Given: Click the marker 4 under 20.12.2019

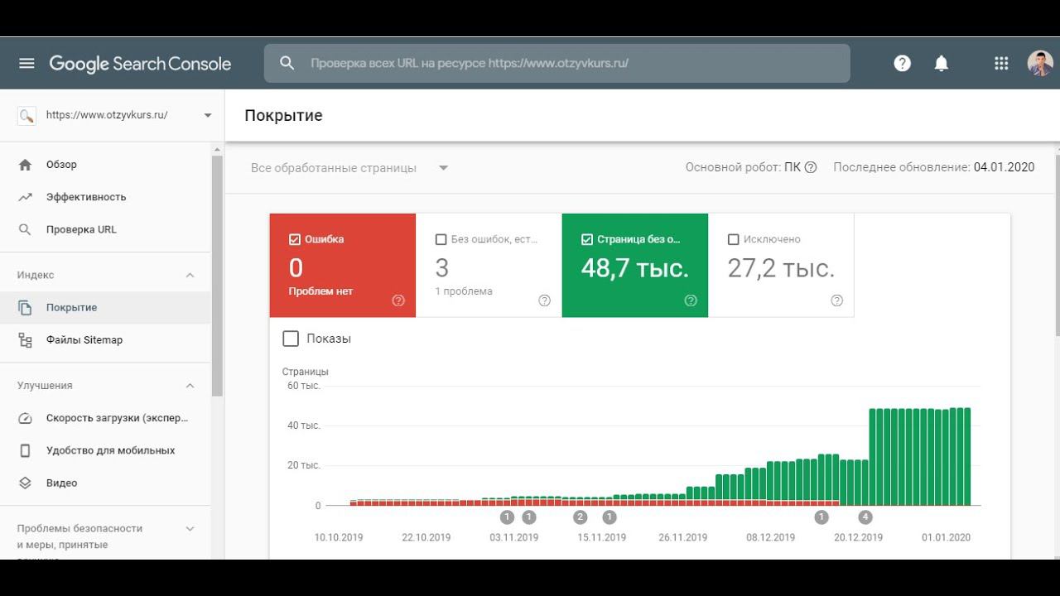Looking at the screenshot, I should (x=865, y=517).
